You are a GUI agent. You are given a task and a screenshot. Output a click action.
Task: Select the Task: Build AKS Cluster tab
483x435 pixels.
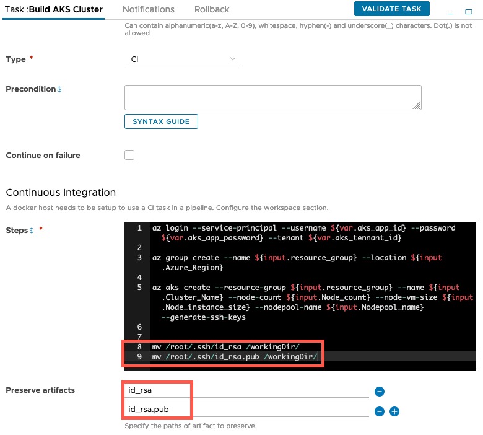click(54, 9)
